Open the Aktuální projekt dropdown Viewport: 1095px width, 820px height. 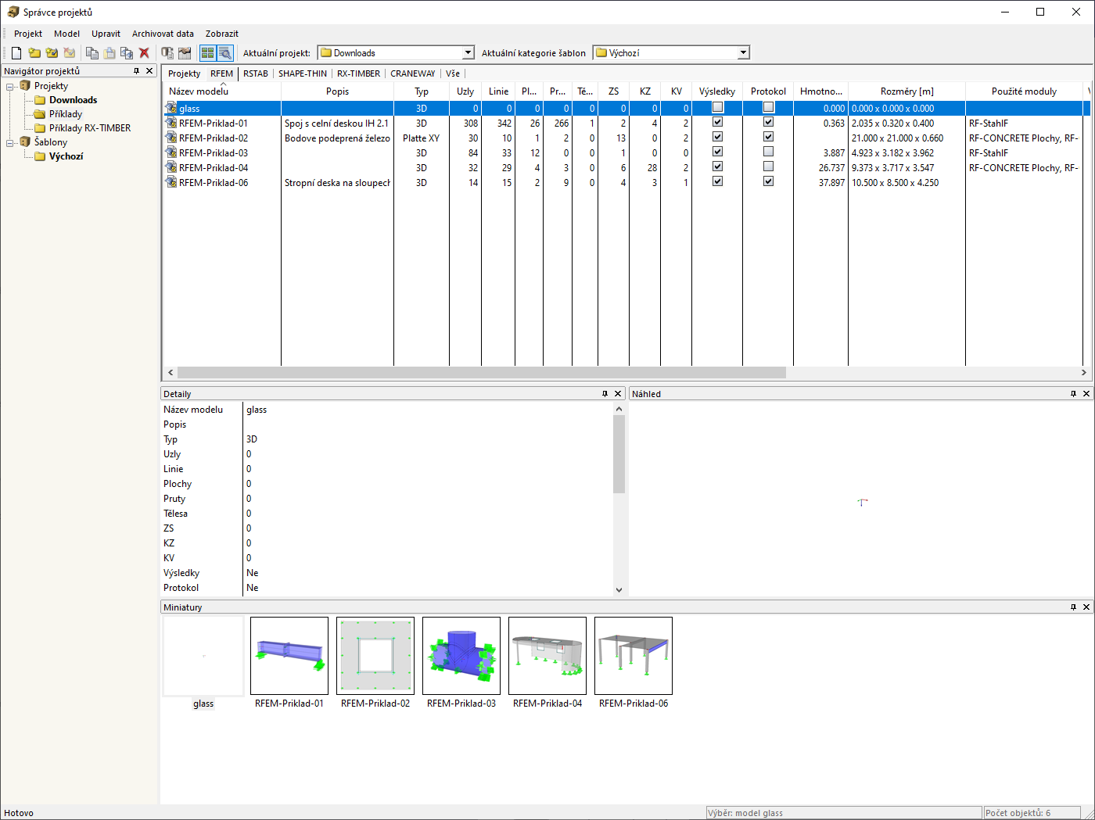coord(469,53)
